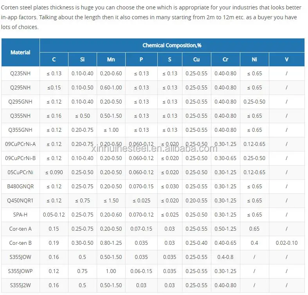The width and height of the screenshot is (308, 295).
Task: Select the Cor-ten B vanadium value 0.02-0.10
Action: [286, 243]
